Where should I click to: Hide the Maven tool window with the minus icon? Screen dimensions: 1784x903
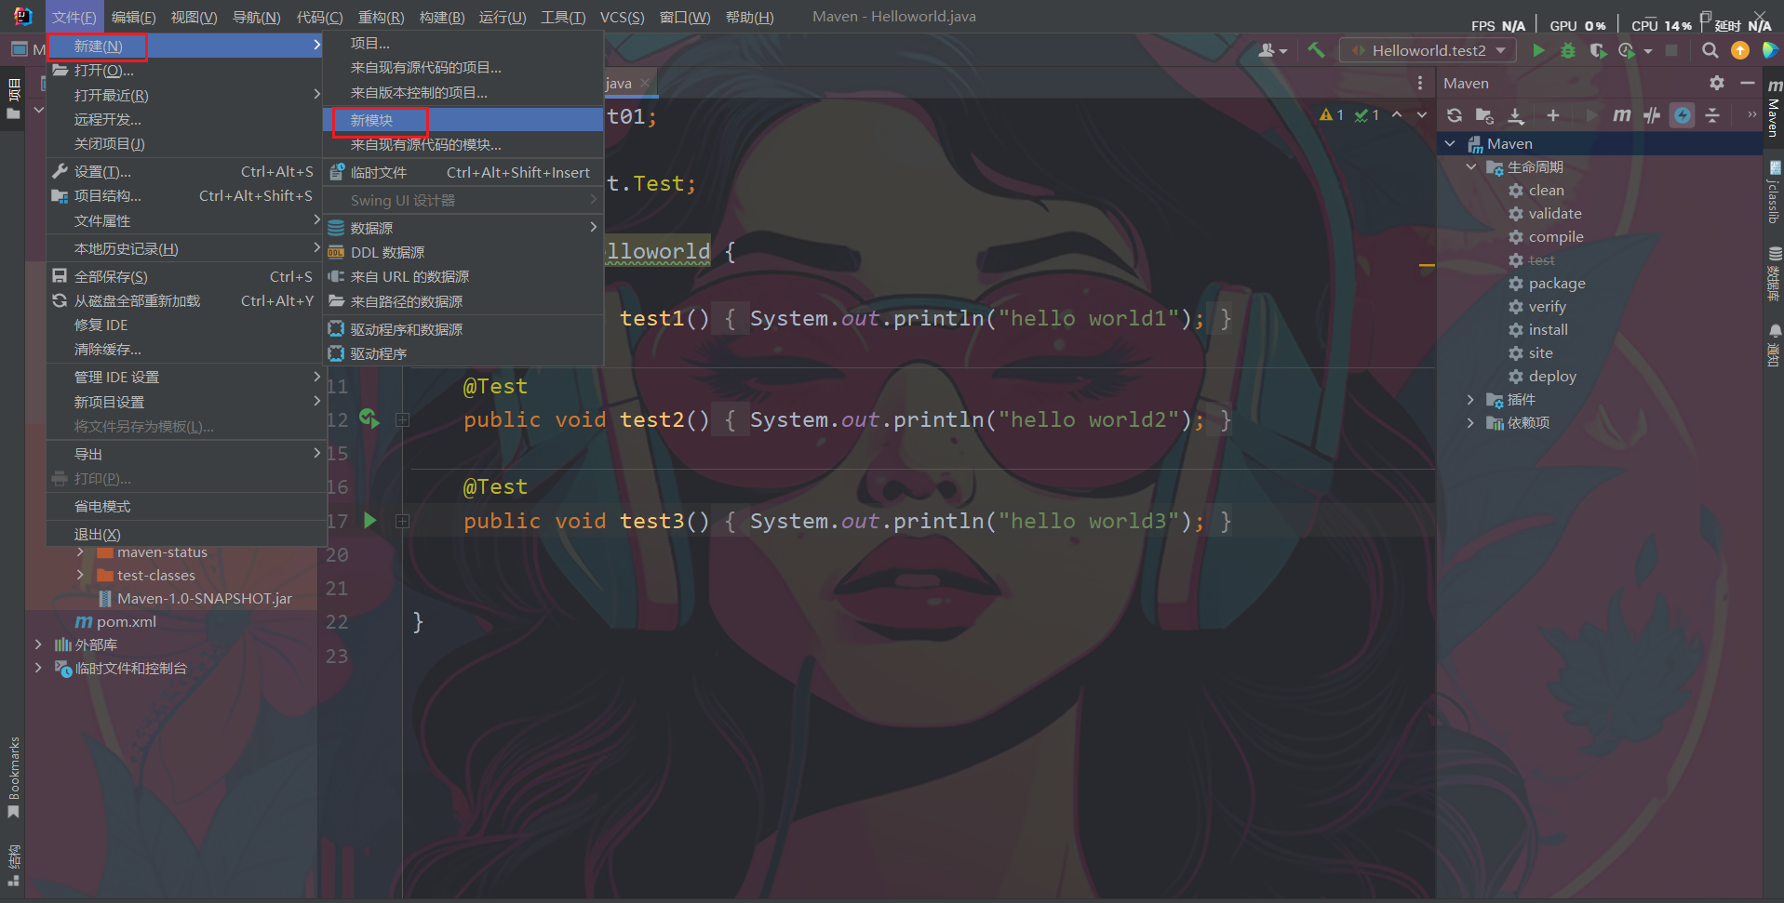1748,83
